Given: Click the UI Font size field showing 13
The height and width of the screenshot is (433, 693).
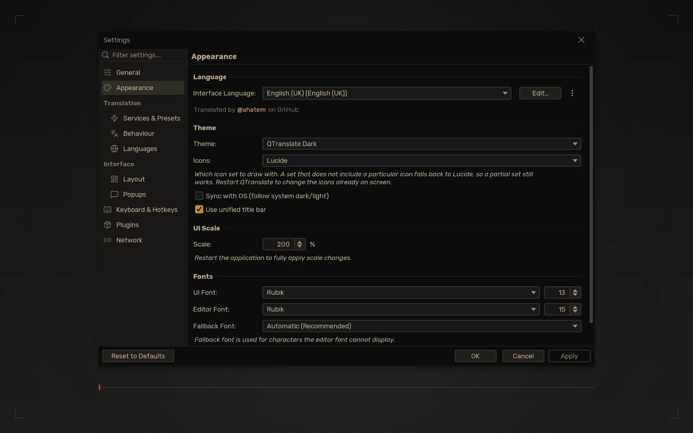Looking at the screenshot, I should coord(557,292).
